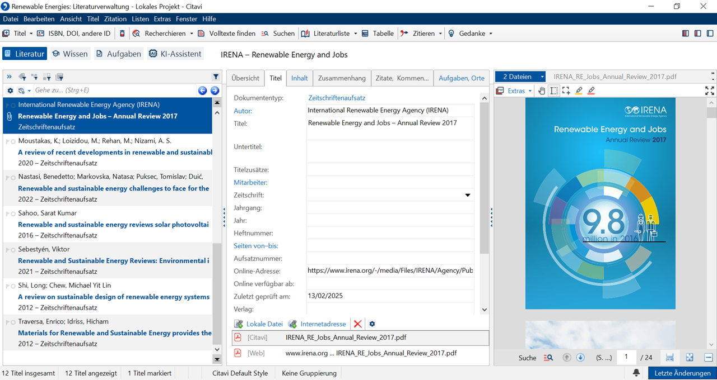
Task: Go to next PDF page with down arrow
Action: tap(580, 358)
